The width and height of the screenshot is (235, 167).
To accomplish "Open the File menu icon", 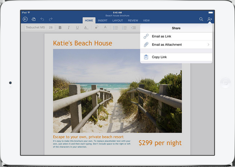I will coord(34,19).
